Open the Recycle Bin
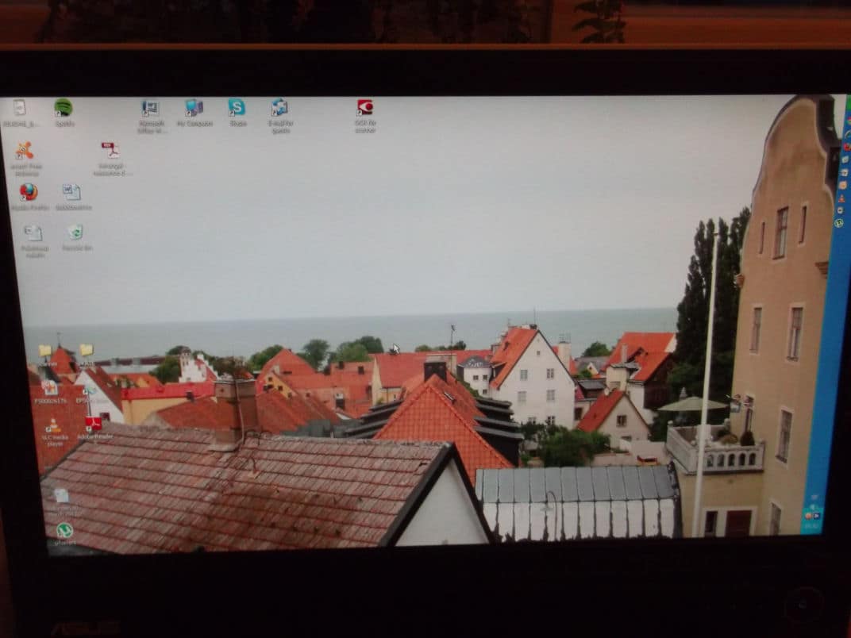The height and width of the screenshot is (638, 851). tap(75, 233)
